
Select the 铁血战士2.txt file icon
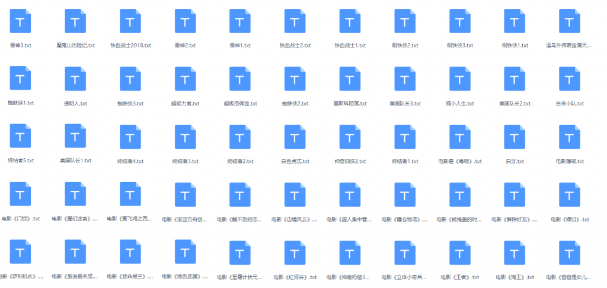click(295, 21)
